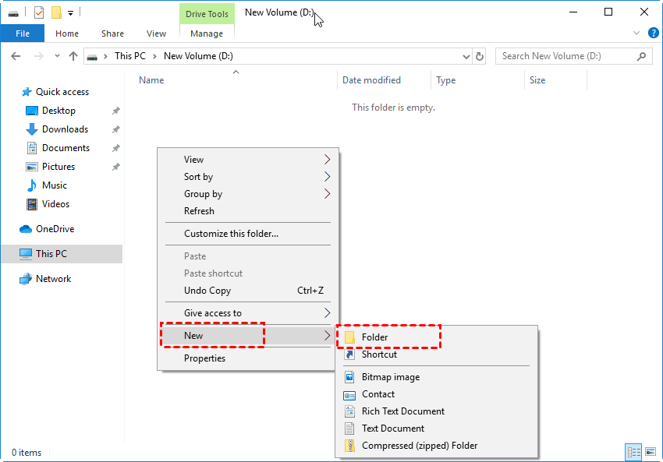Open the address bar history dropdown

coord(466,56)
